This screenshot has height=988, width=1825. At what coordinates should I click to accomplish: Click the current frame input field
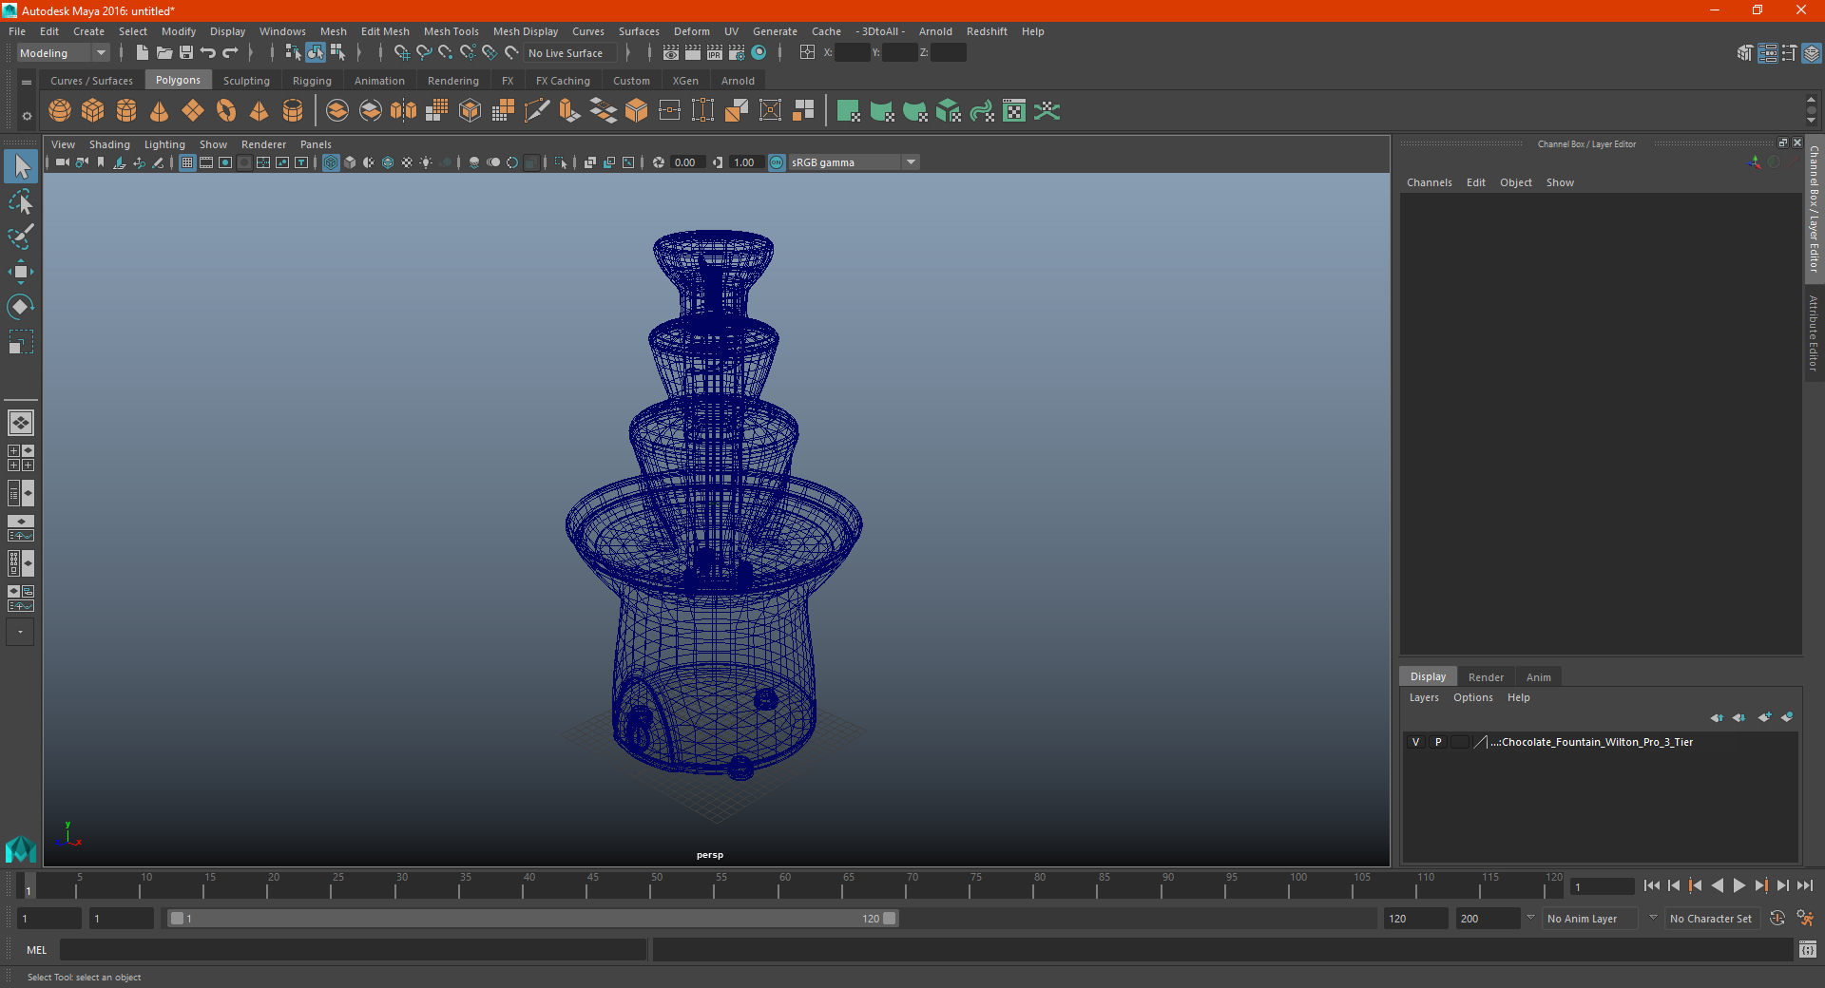[1601, 886]
